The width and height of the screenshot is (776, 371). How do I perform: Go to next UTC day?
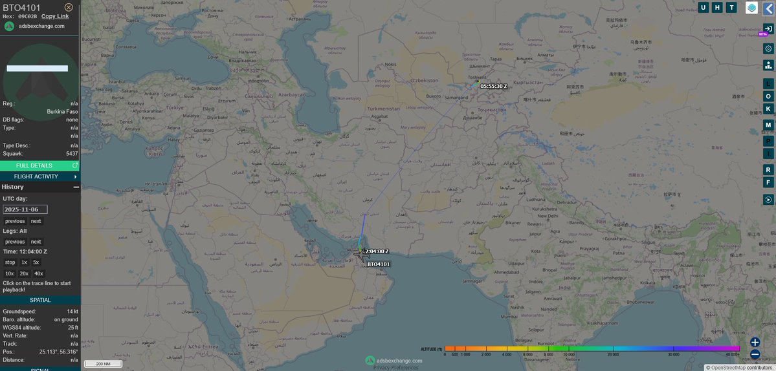coord(36,221)
